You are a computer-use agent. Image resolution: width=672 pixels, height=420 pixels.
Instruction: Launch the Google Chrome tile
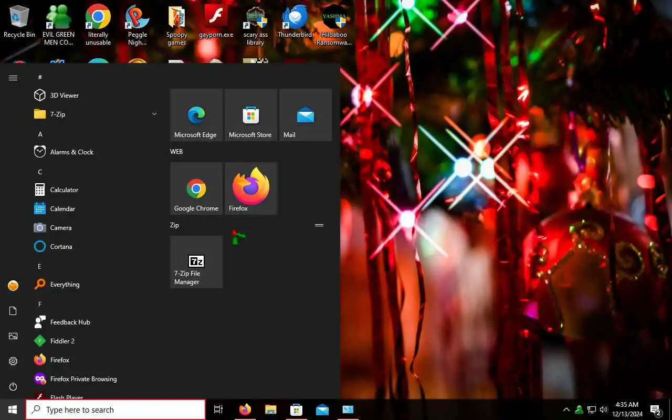(196, 188)
